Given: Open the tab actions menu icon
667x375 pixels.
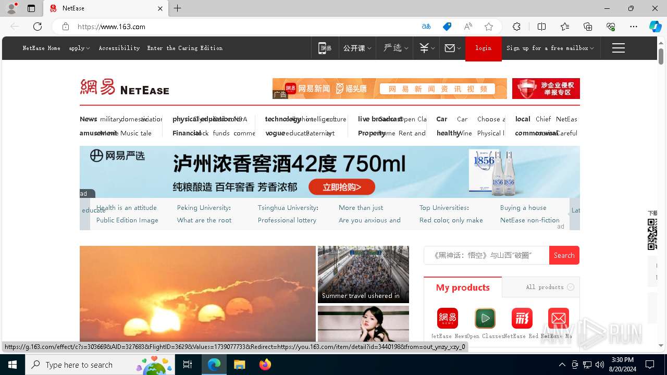Looking at the screenshot, I should click(x=31, y=8).
